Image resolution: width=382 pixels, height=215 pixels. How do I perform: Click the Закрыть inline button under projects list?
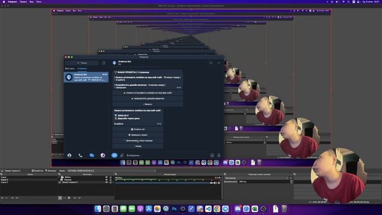tap(147, 105)
